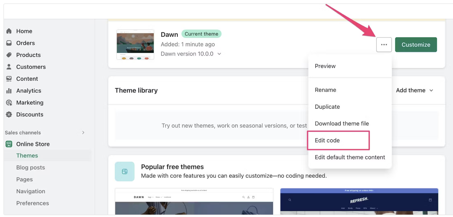Open Products in the sidebar
The height and width of the screenshot is (217, 453).
(x=29, y=55)
